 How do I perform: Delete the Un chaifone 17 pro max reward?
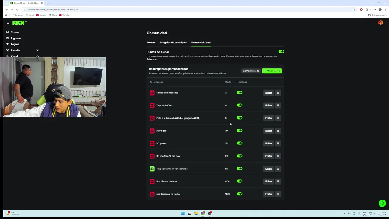278,156
